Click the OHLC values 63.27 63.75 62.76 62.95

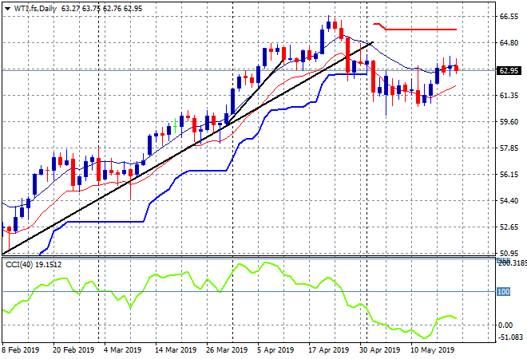102,9
